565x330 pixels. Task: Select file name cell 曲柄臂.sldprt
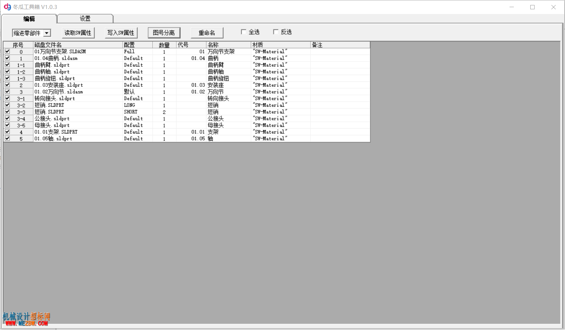(78, 65)
